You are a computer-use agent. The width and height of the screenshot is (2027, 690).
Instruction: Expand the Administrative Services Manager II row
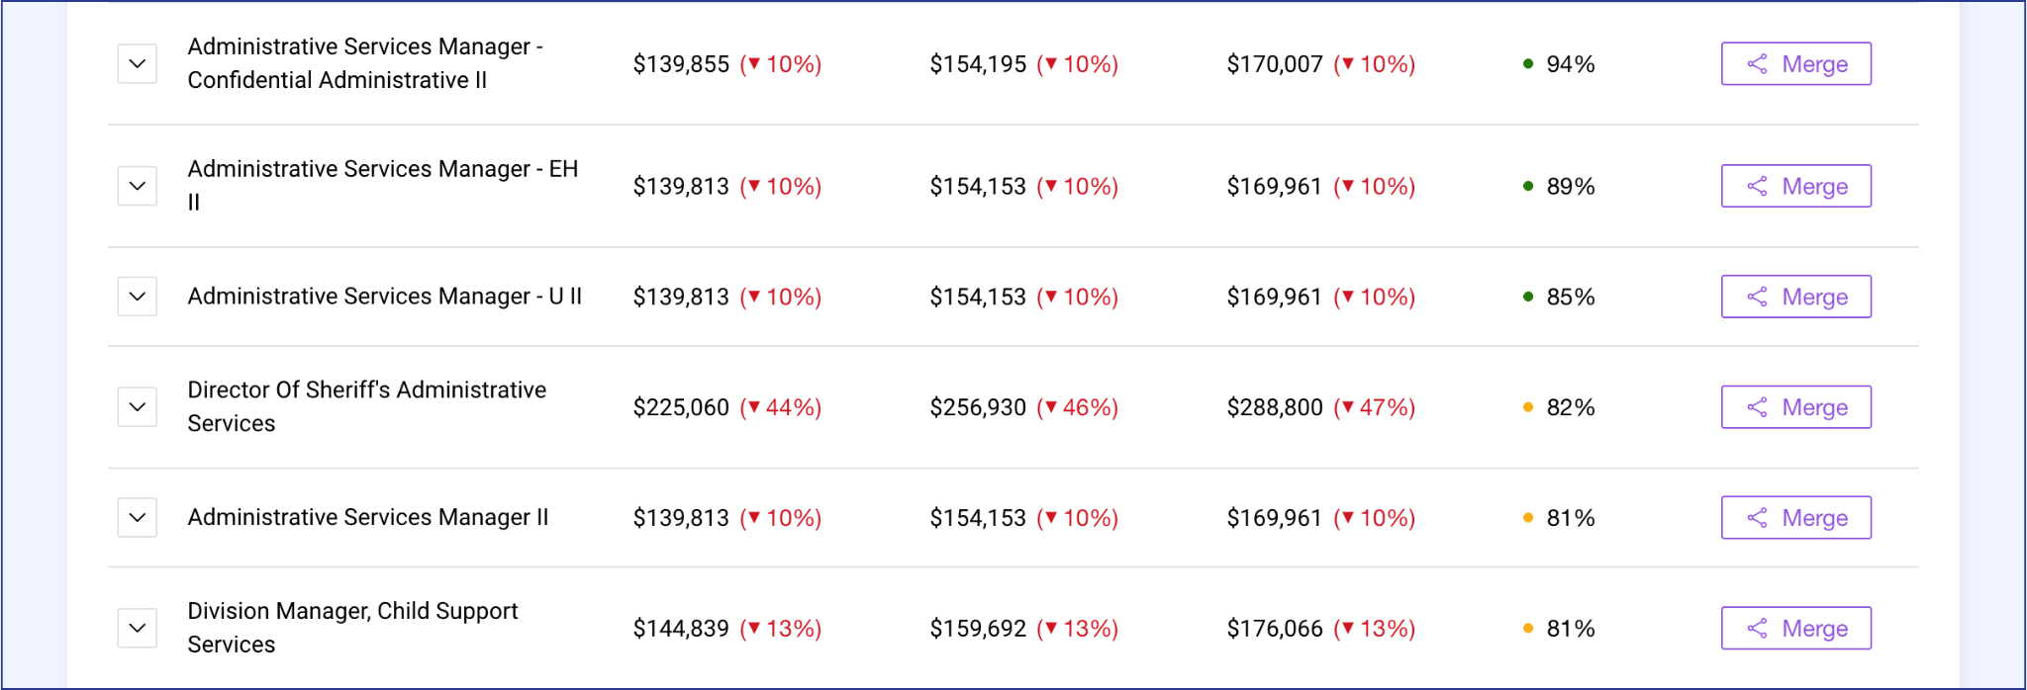pos(138,518)
